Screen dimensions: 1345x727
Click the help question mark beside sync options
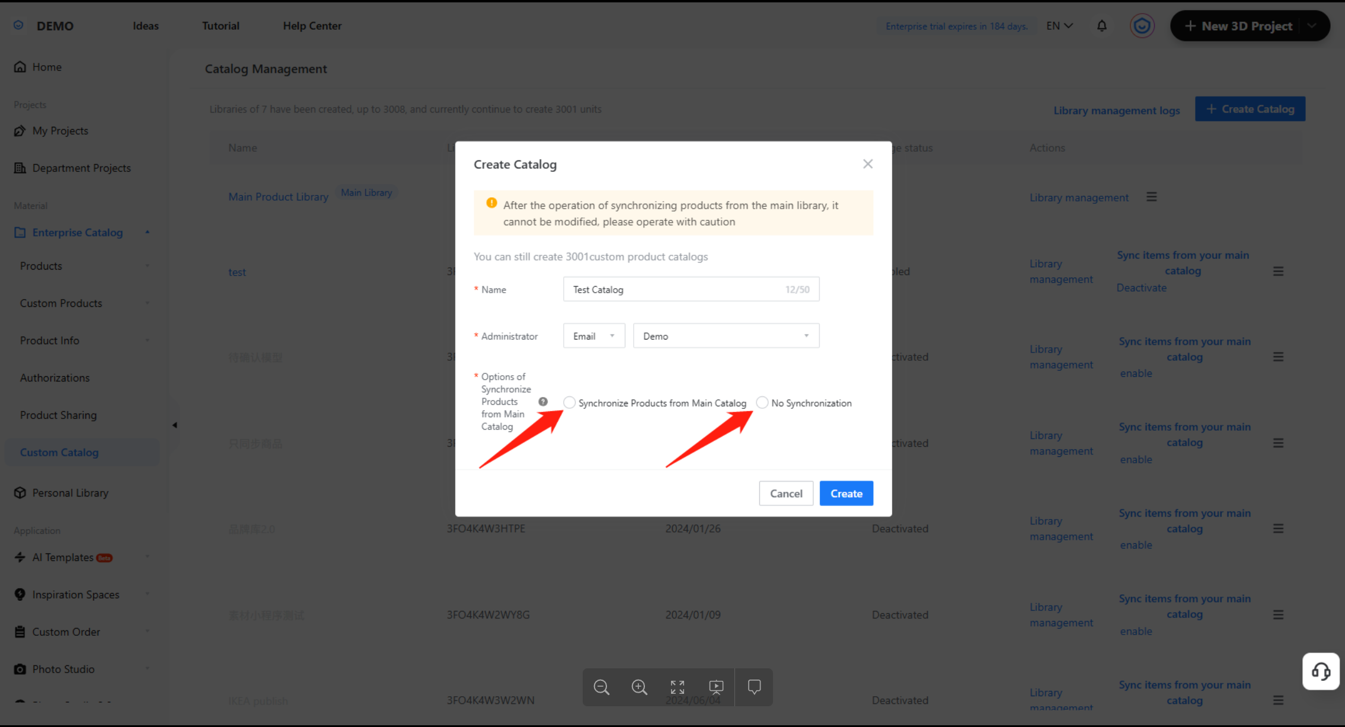(x=543, y=402)
